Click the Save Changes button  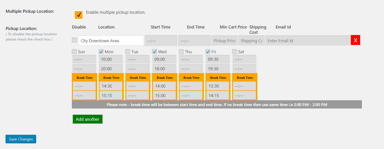click(x=21, y=139)
